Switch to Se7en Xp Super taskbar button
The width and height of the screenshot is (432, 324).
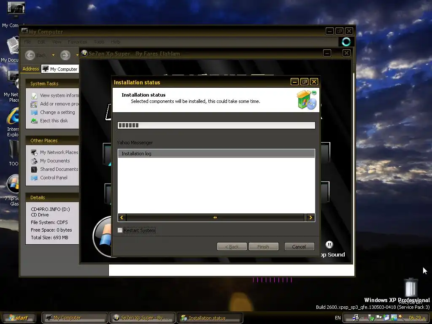(142, 318)
